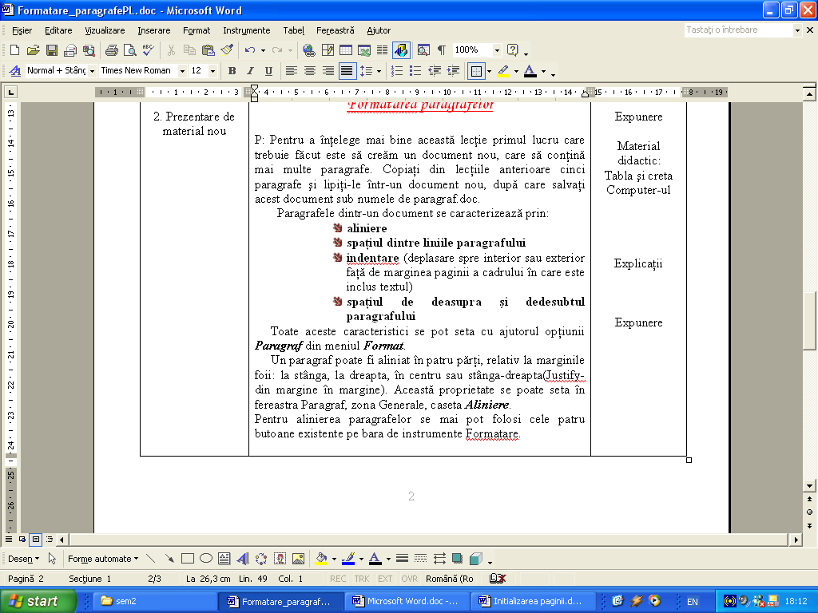Cut selection with the scissors icon
Image resolution: width=818 pixels, height=613 pixels.
pos(171,50)
